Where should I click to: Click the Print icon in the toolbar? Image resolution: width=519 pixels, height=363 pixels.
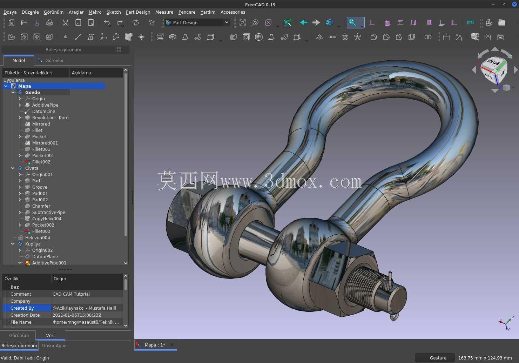49,23
